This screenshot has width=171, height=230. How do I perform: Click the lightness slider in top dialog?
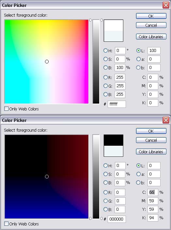point(96,62)
